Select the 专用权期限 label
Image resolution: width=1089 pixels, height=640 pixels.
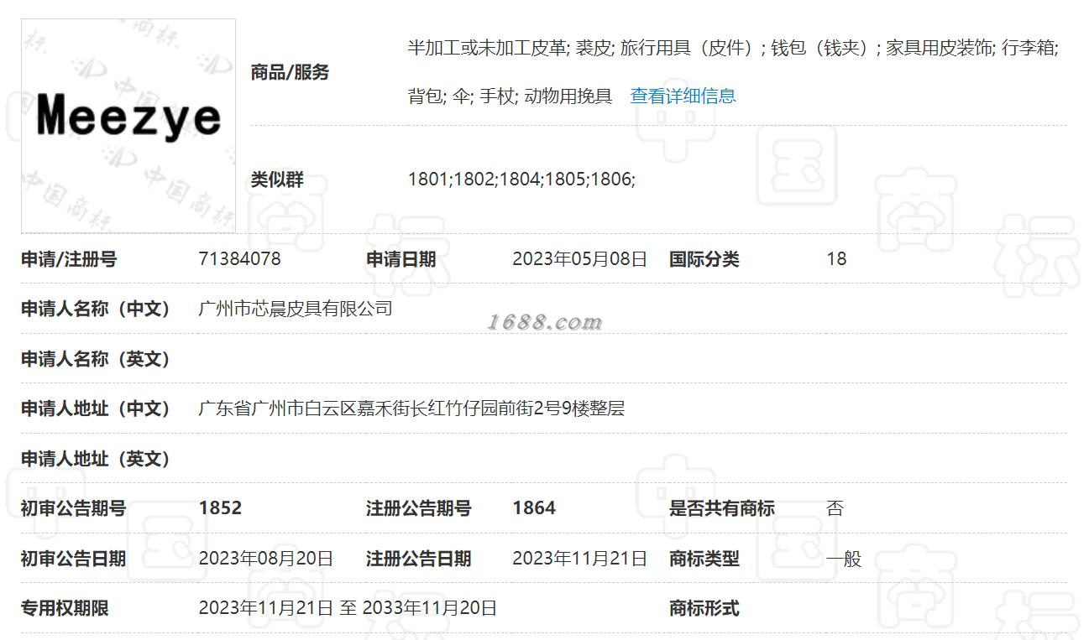[65, 608]
